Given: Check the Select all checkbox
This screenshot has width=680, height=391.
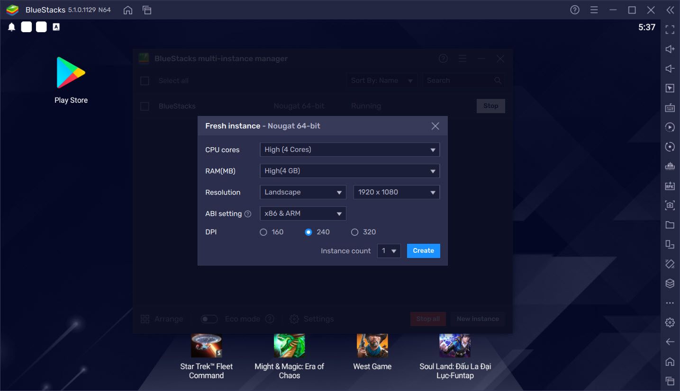Looking at the screenshot, I should pyautogui.click(x=145, y=81).
